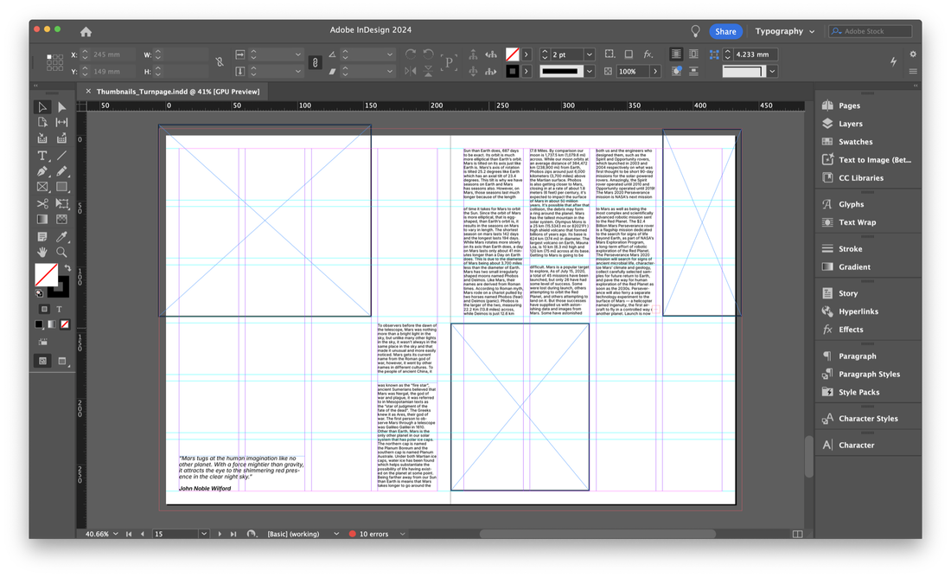The height and width of the screenshot is (577, 951).
Task: Click the home icon
Action: [86, 31]
